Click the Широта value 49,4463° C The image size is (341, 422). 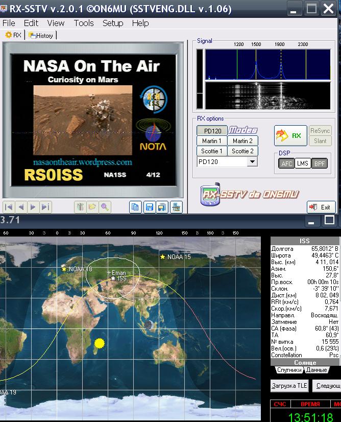(x=325, y=255)
